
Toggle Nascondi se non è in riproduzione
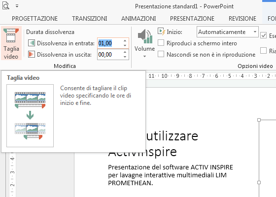tap(161, 54)
